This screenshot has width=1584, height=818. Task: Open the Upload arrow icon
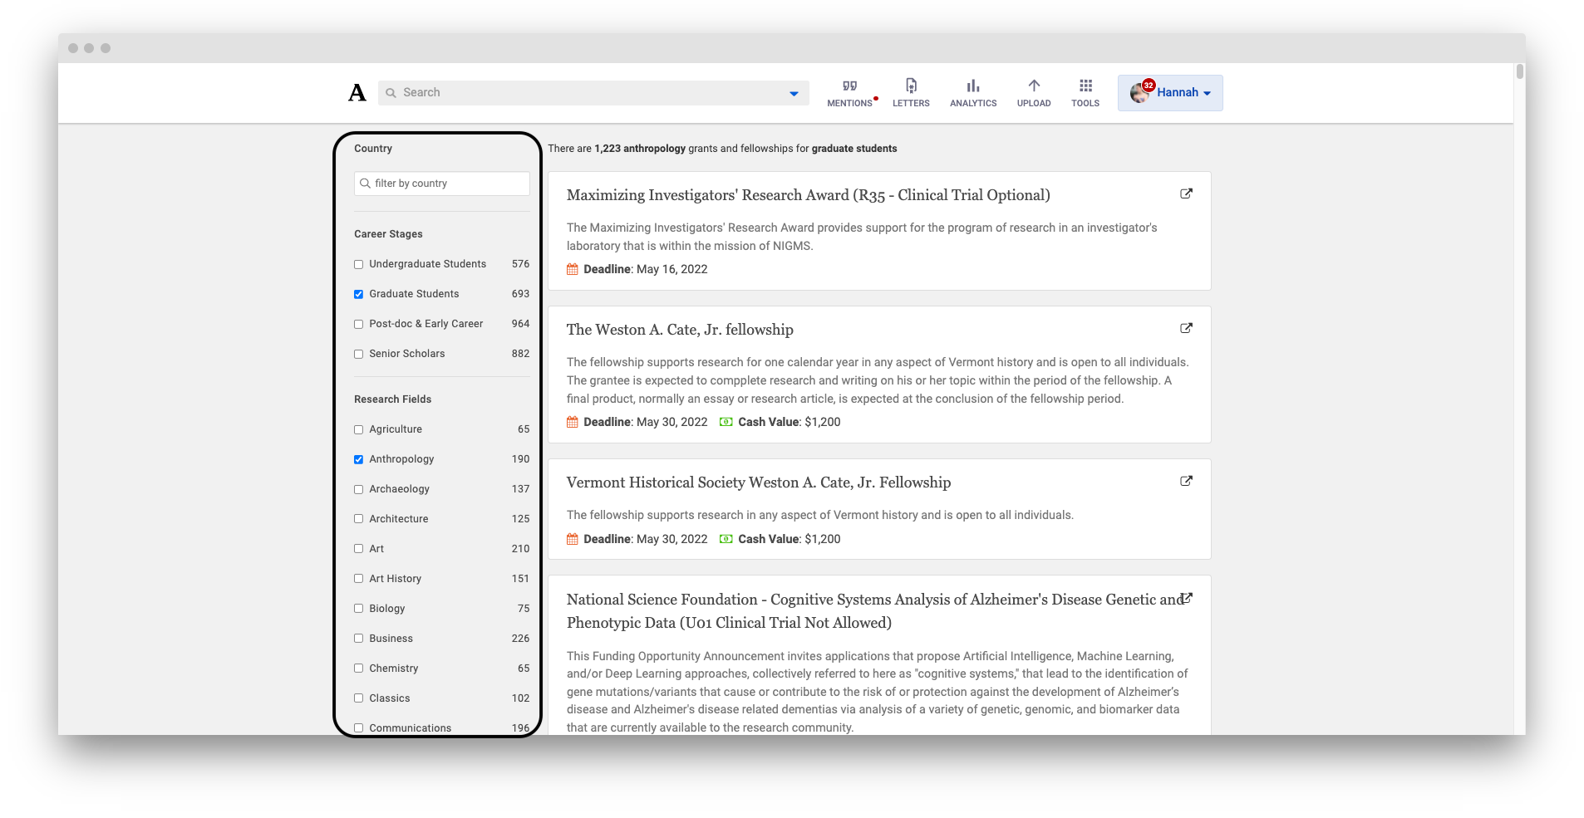point(1034,86)
